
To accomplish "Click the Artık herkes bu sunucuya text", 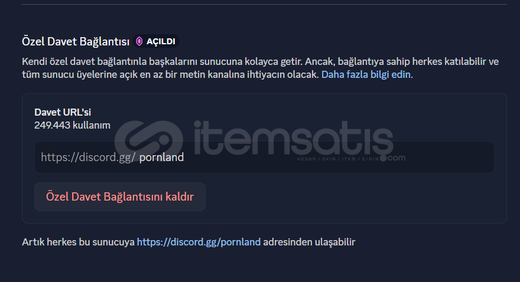I will pos(78,242).
